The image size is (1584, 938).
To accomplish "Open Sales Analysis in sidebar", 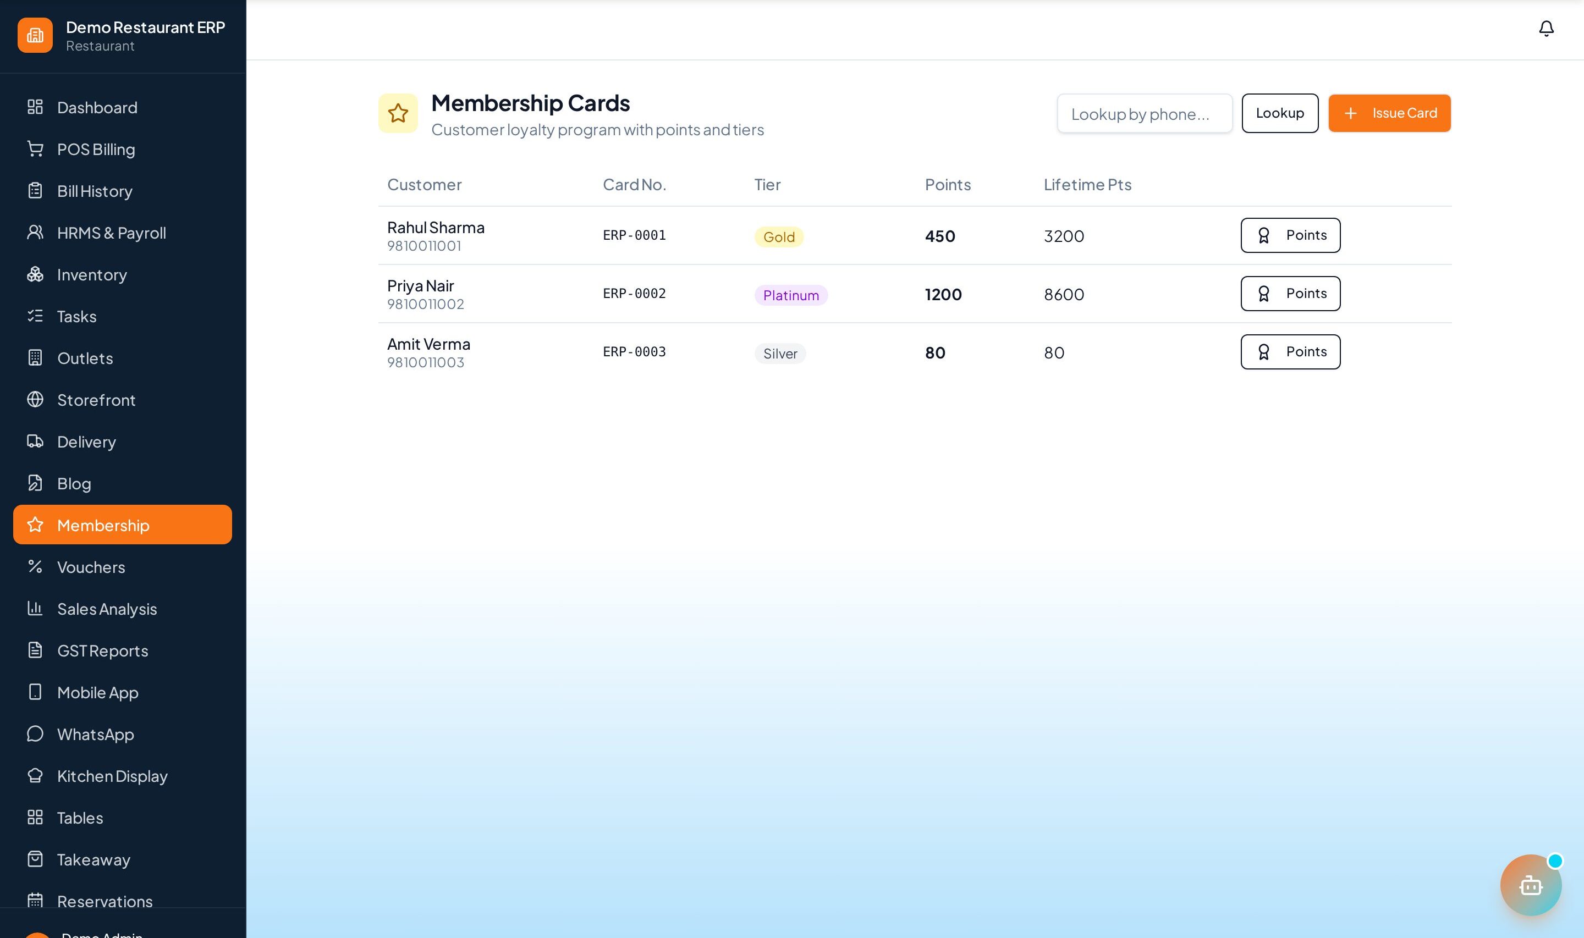I will (123, 609).
